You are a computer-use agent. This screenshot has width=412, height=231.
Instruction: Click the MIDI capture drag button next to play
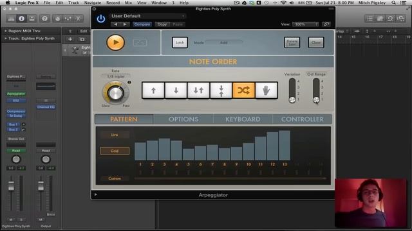(140, 42)
